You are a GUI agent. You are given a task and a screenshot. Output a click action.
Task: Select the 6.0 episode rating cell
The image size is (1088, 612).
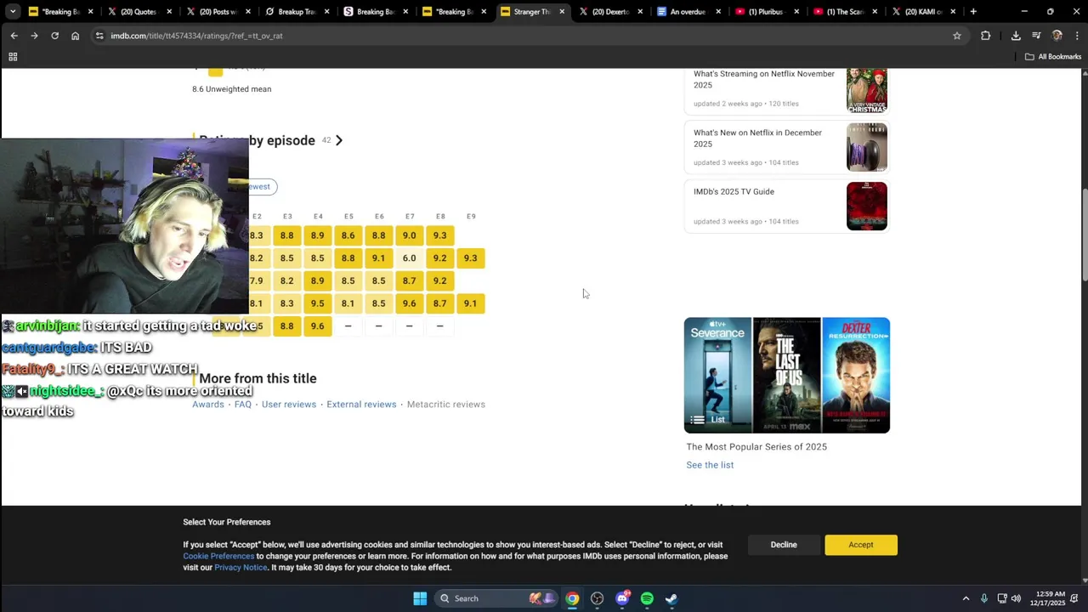(409, 258)
